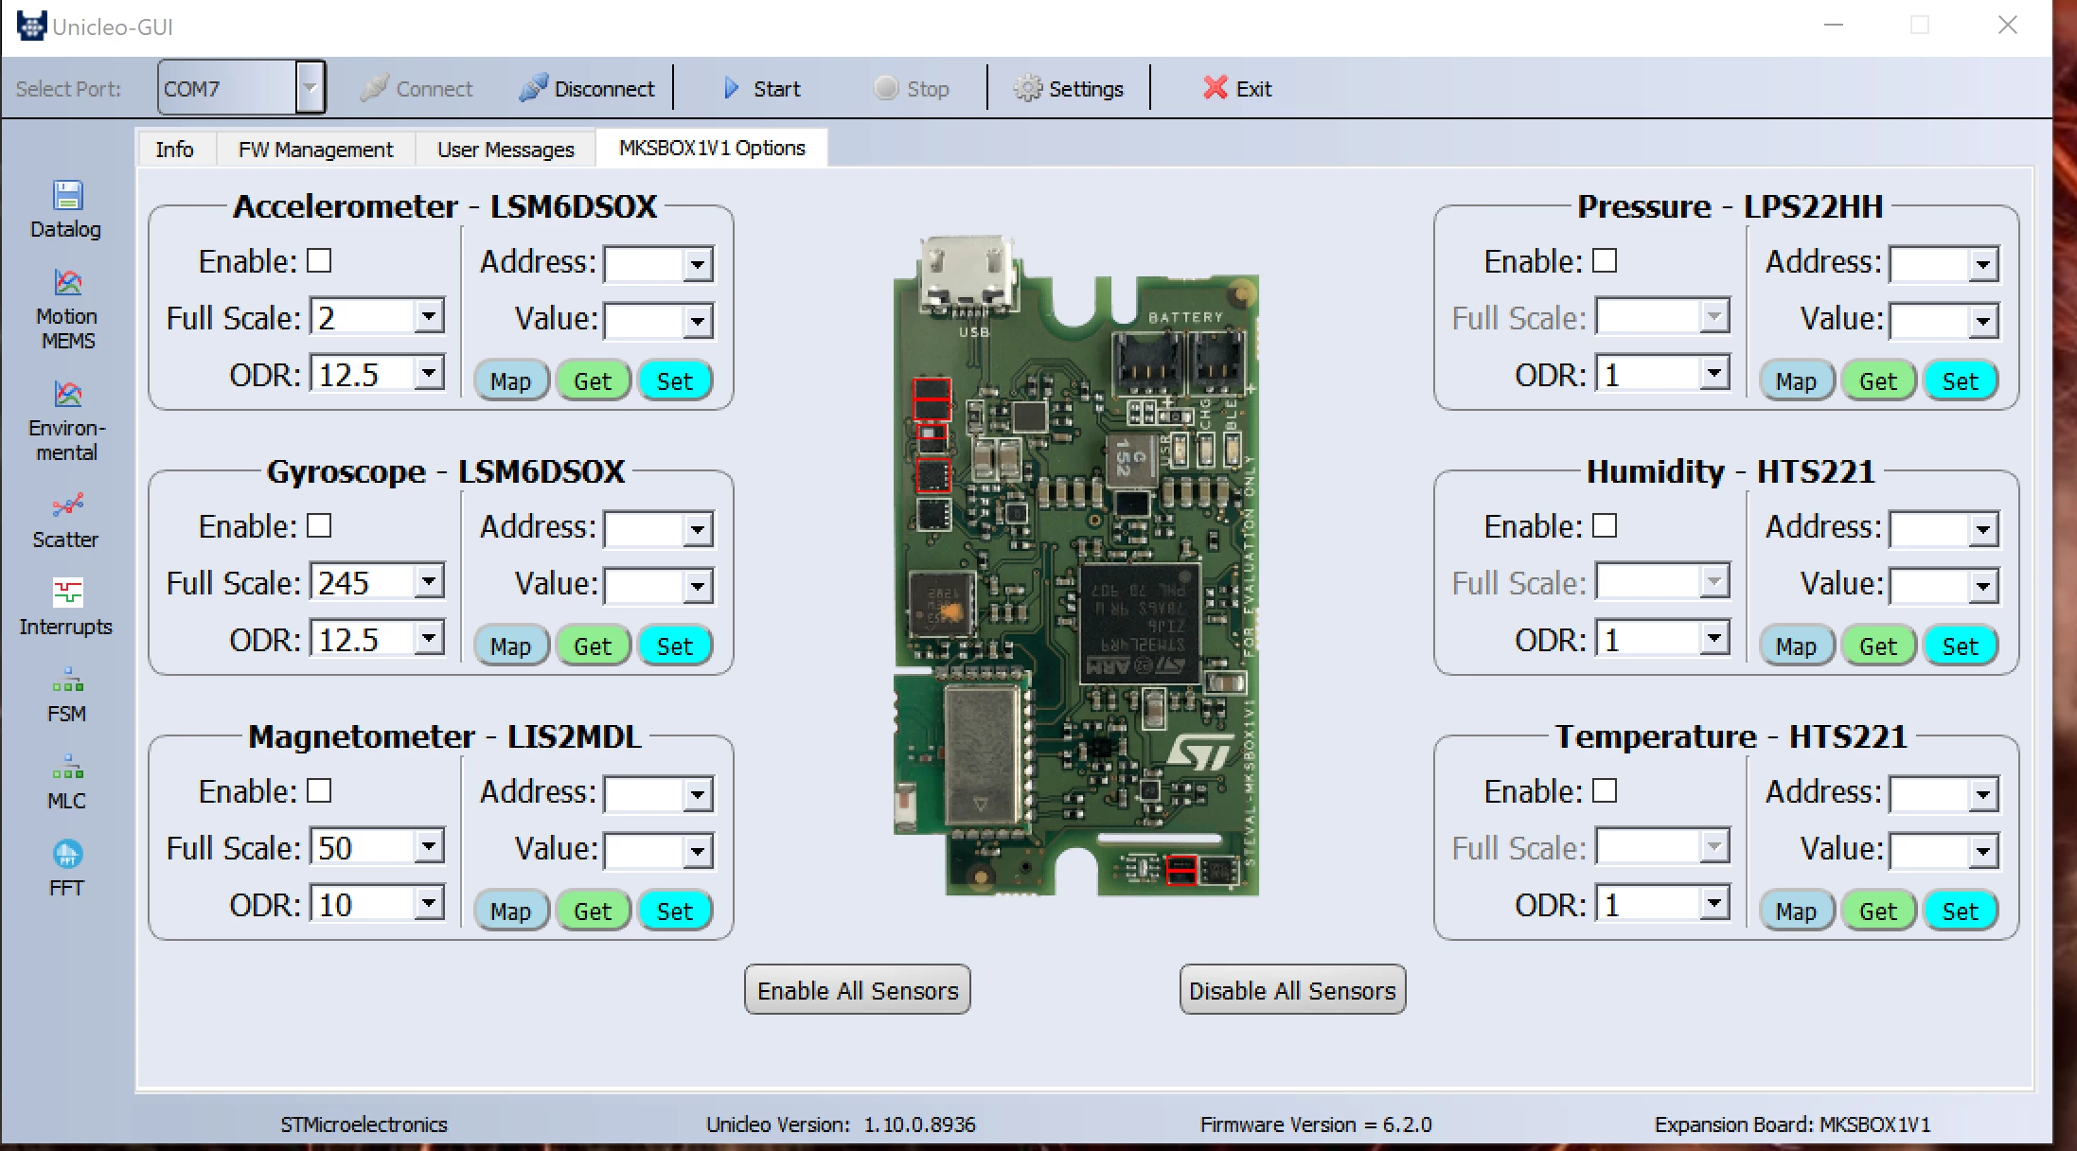Open the Scatter plot icon
This screenshot has height=1151, width=2077.
click(67, 505)
